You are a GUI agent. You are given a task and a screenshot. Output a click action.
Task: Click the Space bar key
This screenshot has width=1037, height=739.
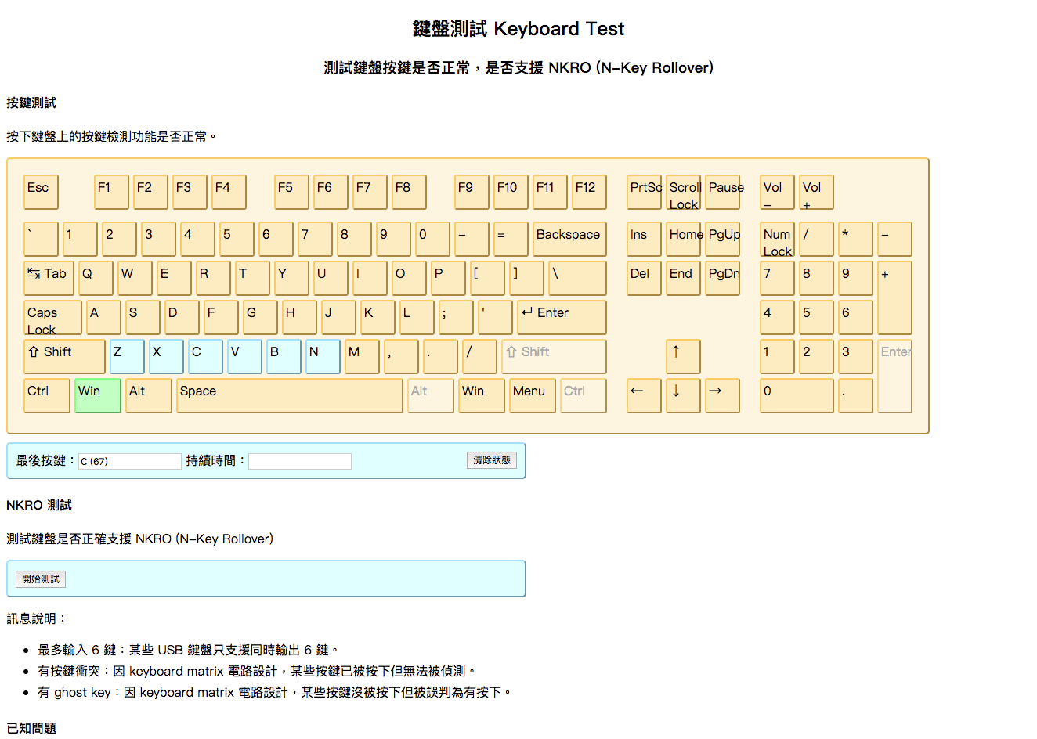290,395
